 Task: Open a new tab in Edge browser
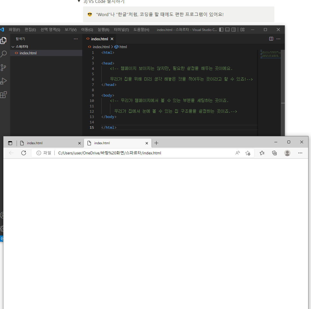[x=156, y=143]
